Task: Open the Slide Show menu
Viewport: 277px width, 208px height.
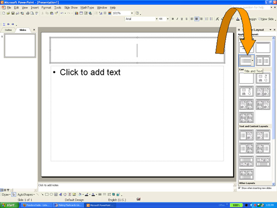Action: (x=71, y=7)
